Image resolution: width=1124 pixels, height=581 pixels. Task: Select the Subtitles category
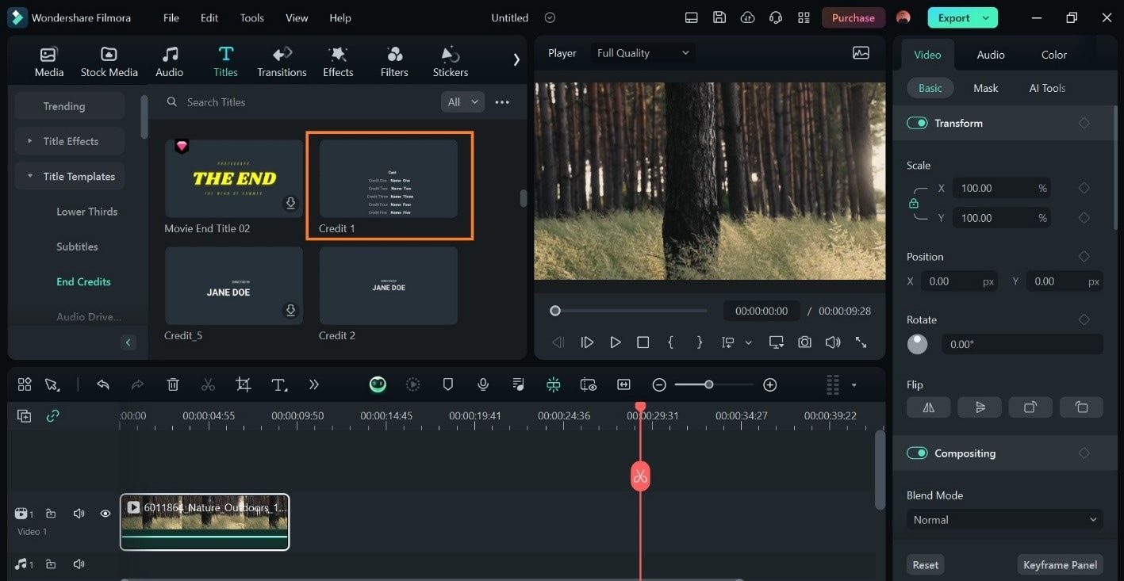[x=77, y=247]
